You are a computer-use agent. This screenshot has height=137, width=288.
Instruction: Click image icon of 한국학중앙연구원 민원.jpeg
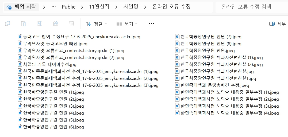177,50
